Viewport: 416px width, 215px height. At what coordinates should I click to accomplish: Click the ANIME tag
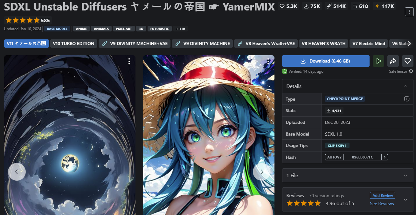point(81,29)
